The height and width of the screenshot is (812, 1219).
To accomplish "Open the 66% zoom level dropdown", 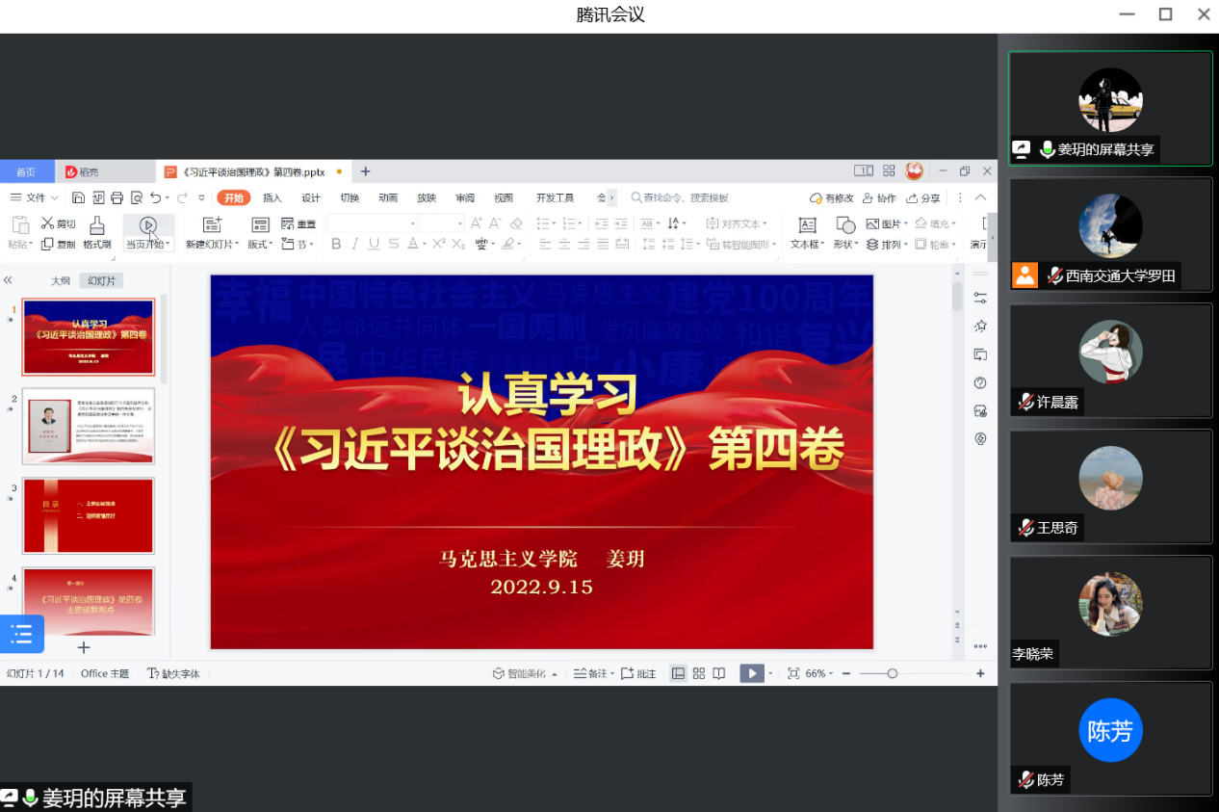I will [819, 673].
